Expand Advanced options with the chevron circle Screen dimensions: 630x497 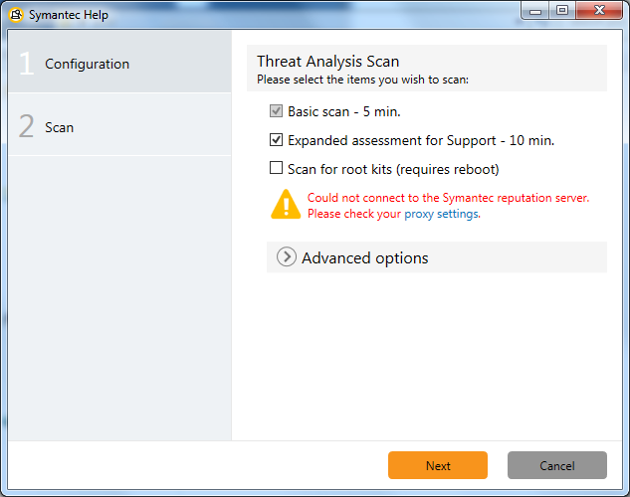tap(287, 257)
